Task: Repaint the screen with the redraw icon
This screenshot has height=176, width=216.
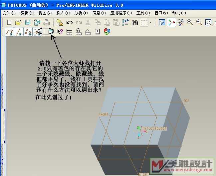Action: [162, 22]
